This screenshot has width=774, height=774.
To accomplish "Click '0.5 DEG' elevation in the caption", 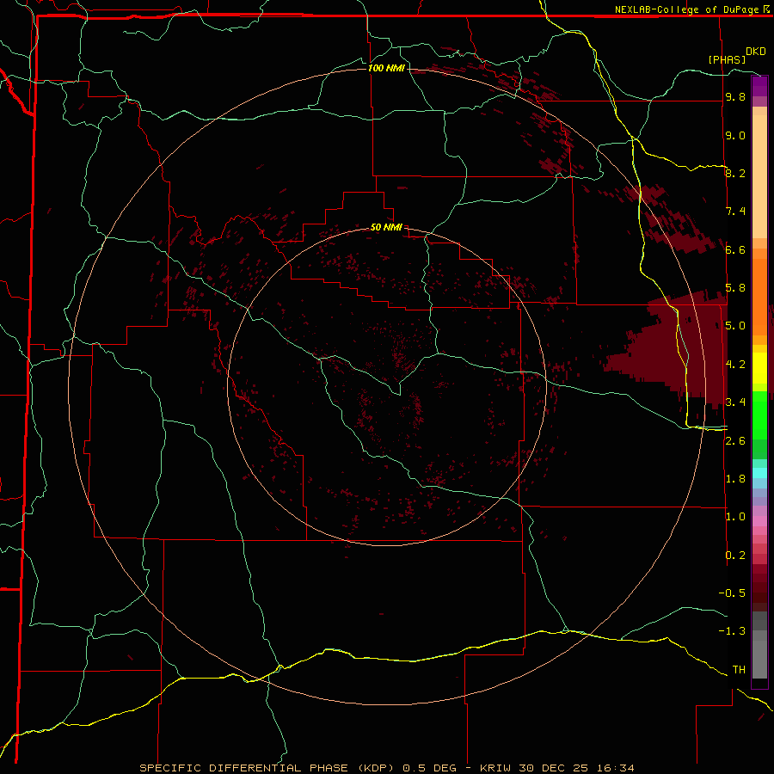I will point(429,768).
